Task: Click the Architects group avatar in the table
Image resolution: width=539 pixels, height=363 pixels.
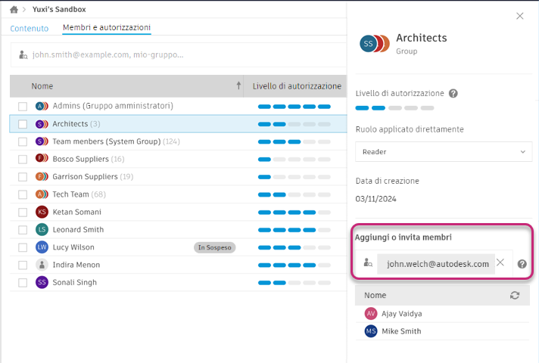Action: tap(42, 124)
